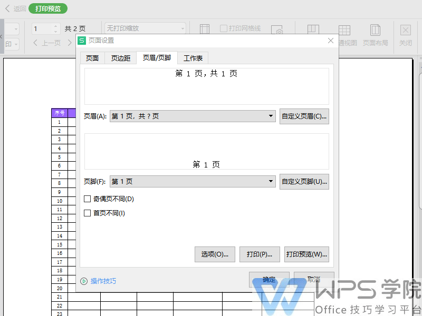This screenshot has width=422, height=316.
Task: Confirm with the 确定 button
Action: (269, 280)
